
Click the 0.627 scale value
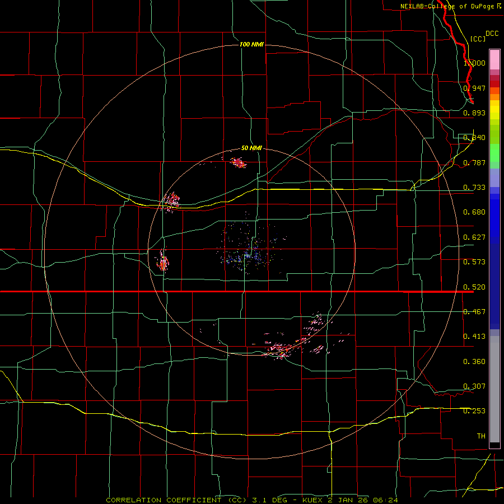[x=474, y=237]
